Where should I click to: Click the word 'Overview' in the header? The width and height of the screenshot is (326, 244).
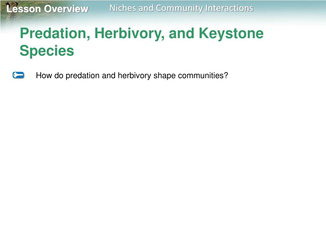coord(66,9)
